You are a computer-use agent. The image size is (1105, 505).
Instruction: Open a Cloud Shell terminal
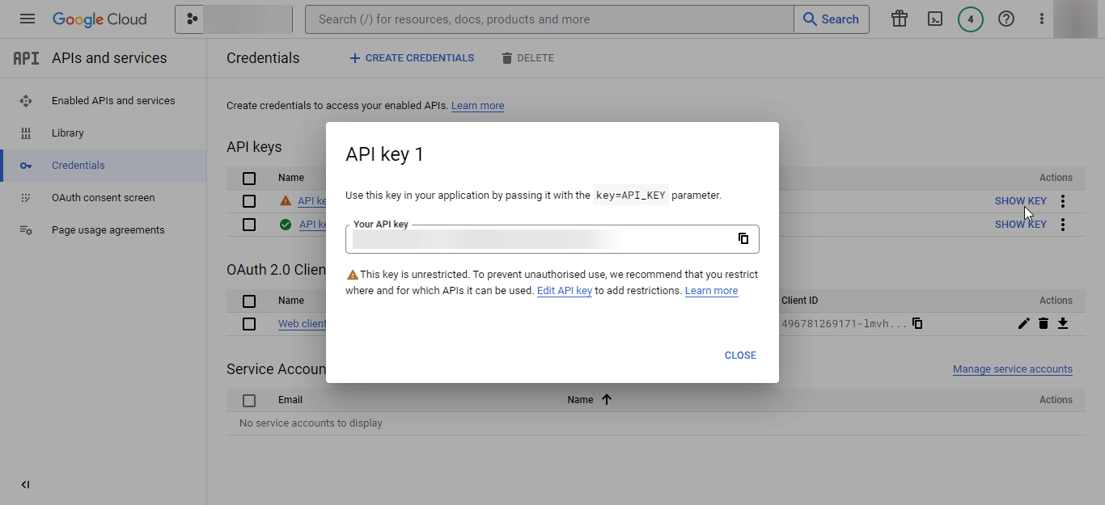pyautogui.click(x=934, y=19)
